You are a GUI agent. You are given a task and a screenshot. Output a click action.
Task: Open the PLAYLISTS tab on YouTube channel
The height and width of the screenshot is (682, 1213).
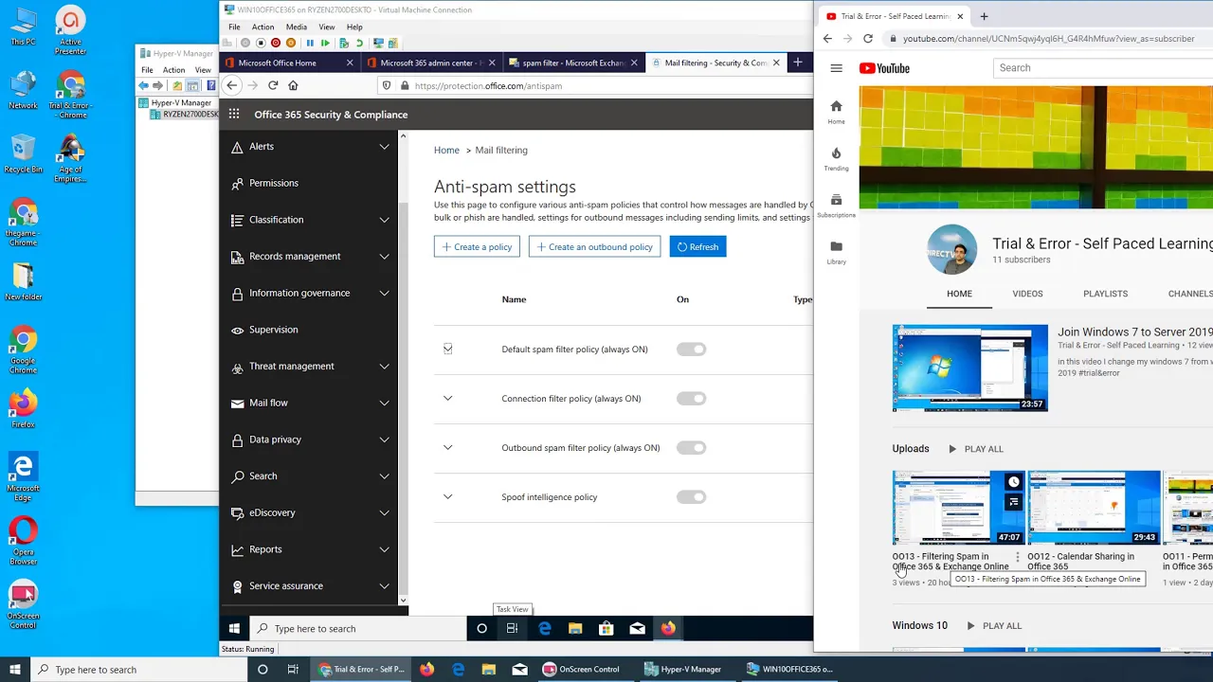(x=1105, y=294)
